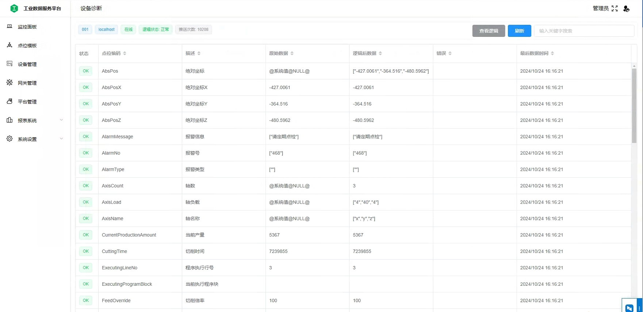Click the scrollbar up arrow

[x=634, y=66]
